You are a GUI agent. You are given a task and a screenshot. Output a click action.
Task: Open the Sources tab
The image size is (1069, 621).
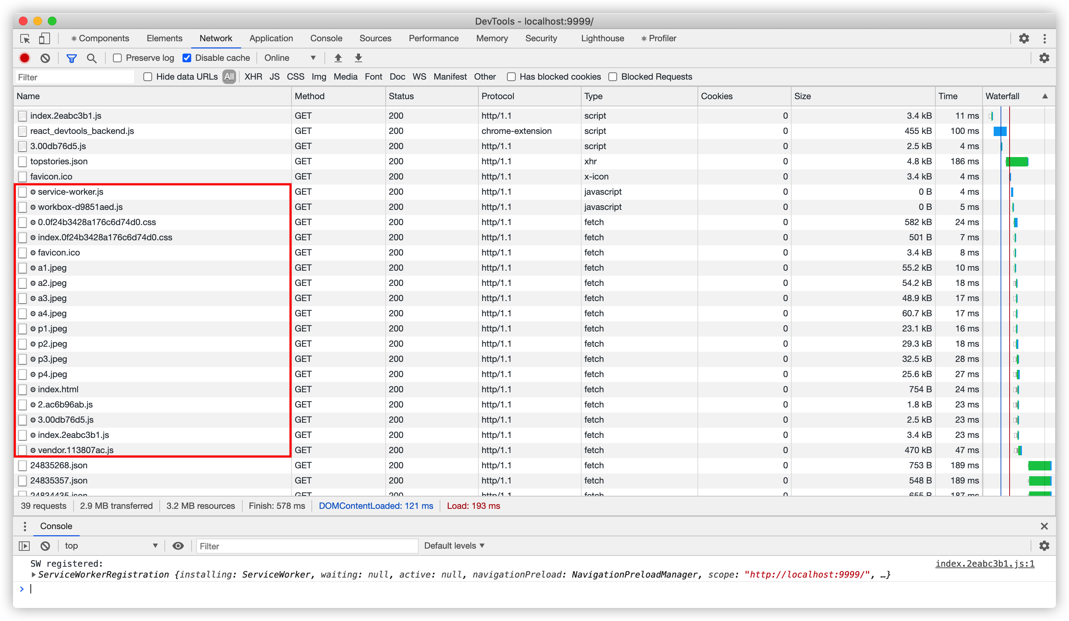click(376, 39)
